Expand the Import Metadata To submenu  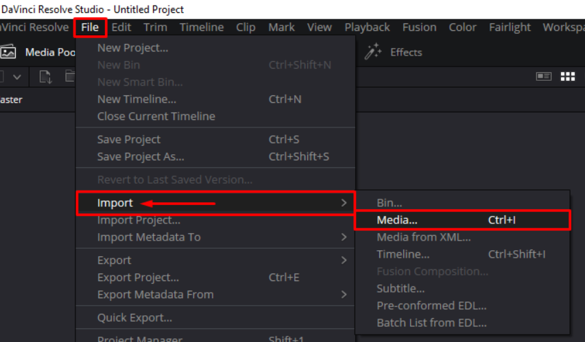pos(344,237)
